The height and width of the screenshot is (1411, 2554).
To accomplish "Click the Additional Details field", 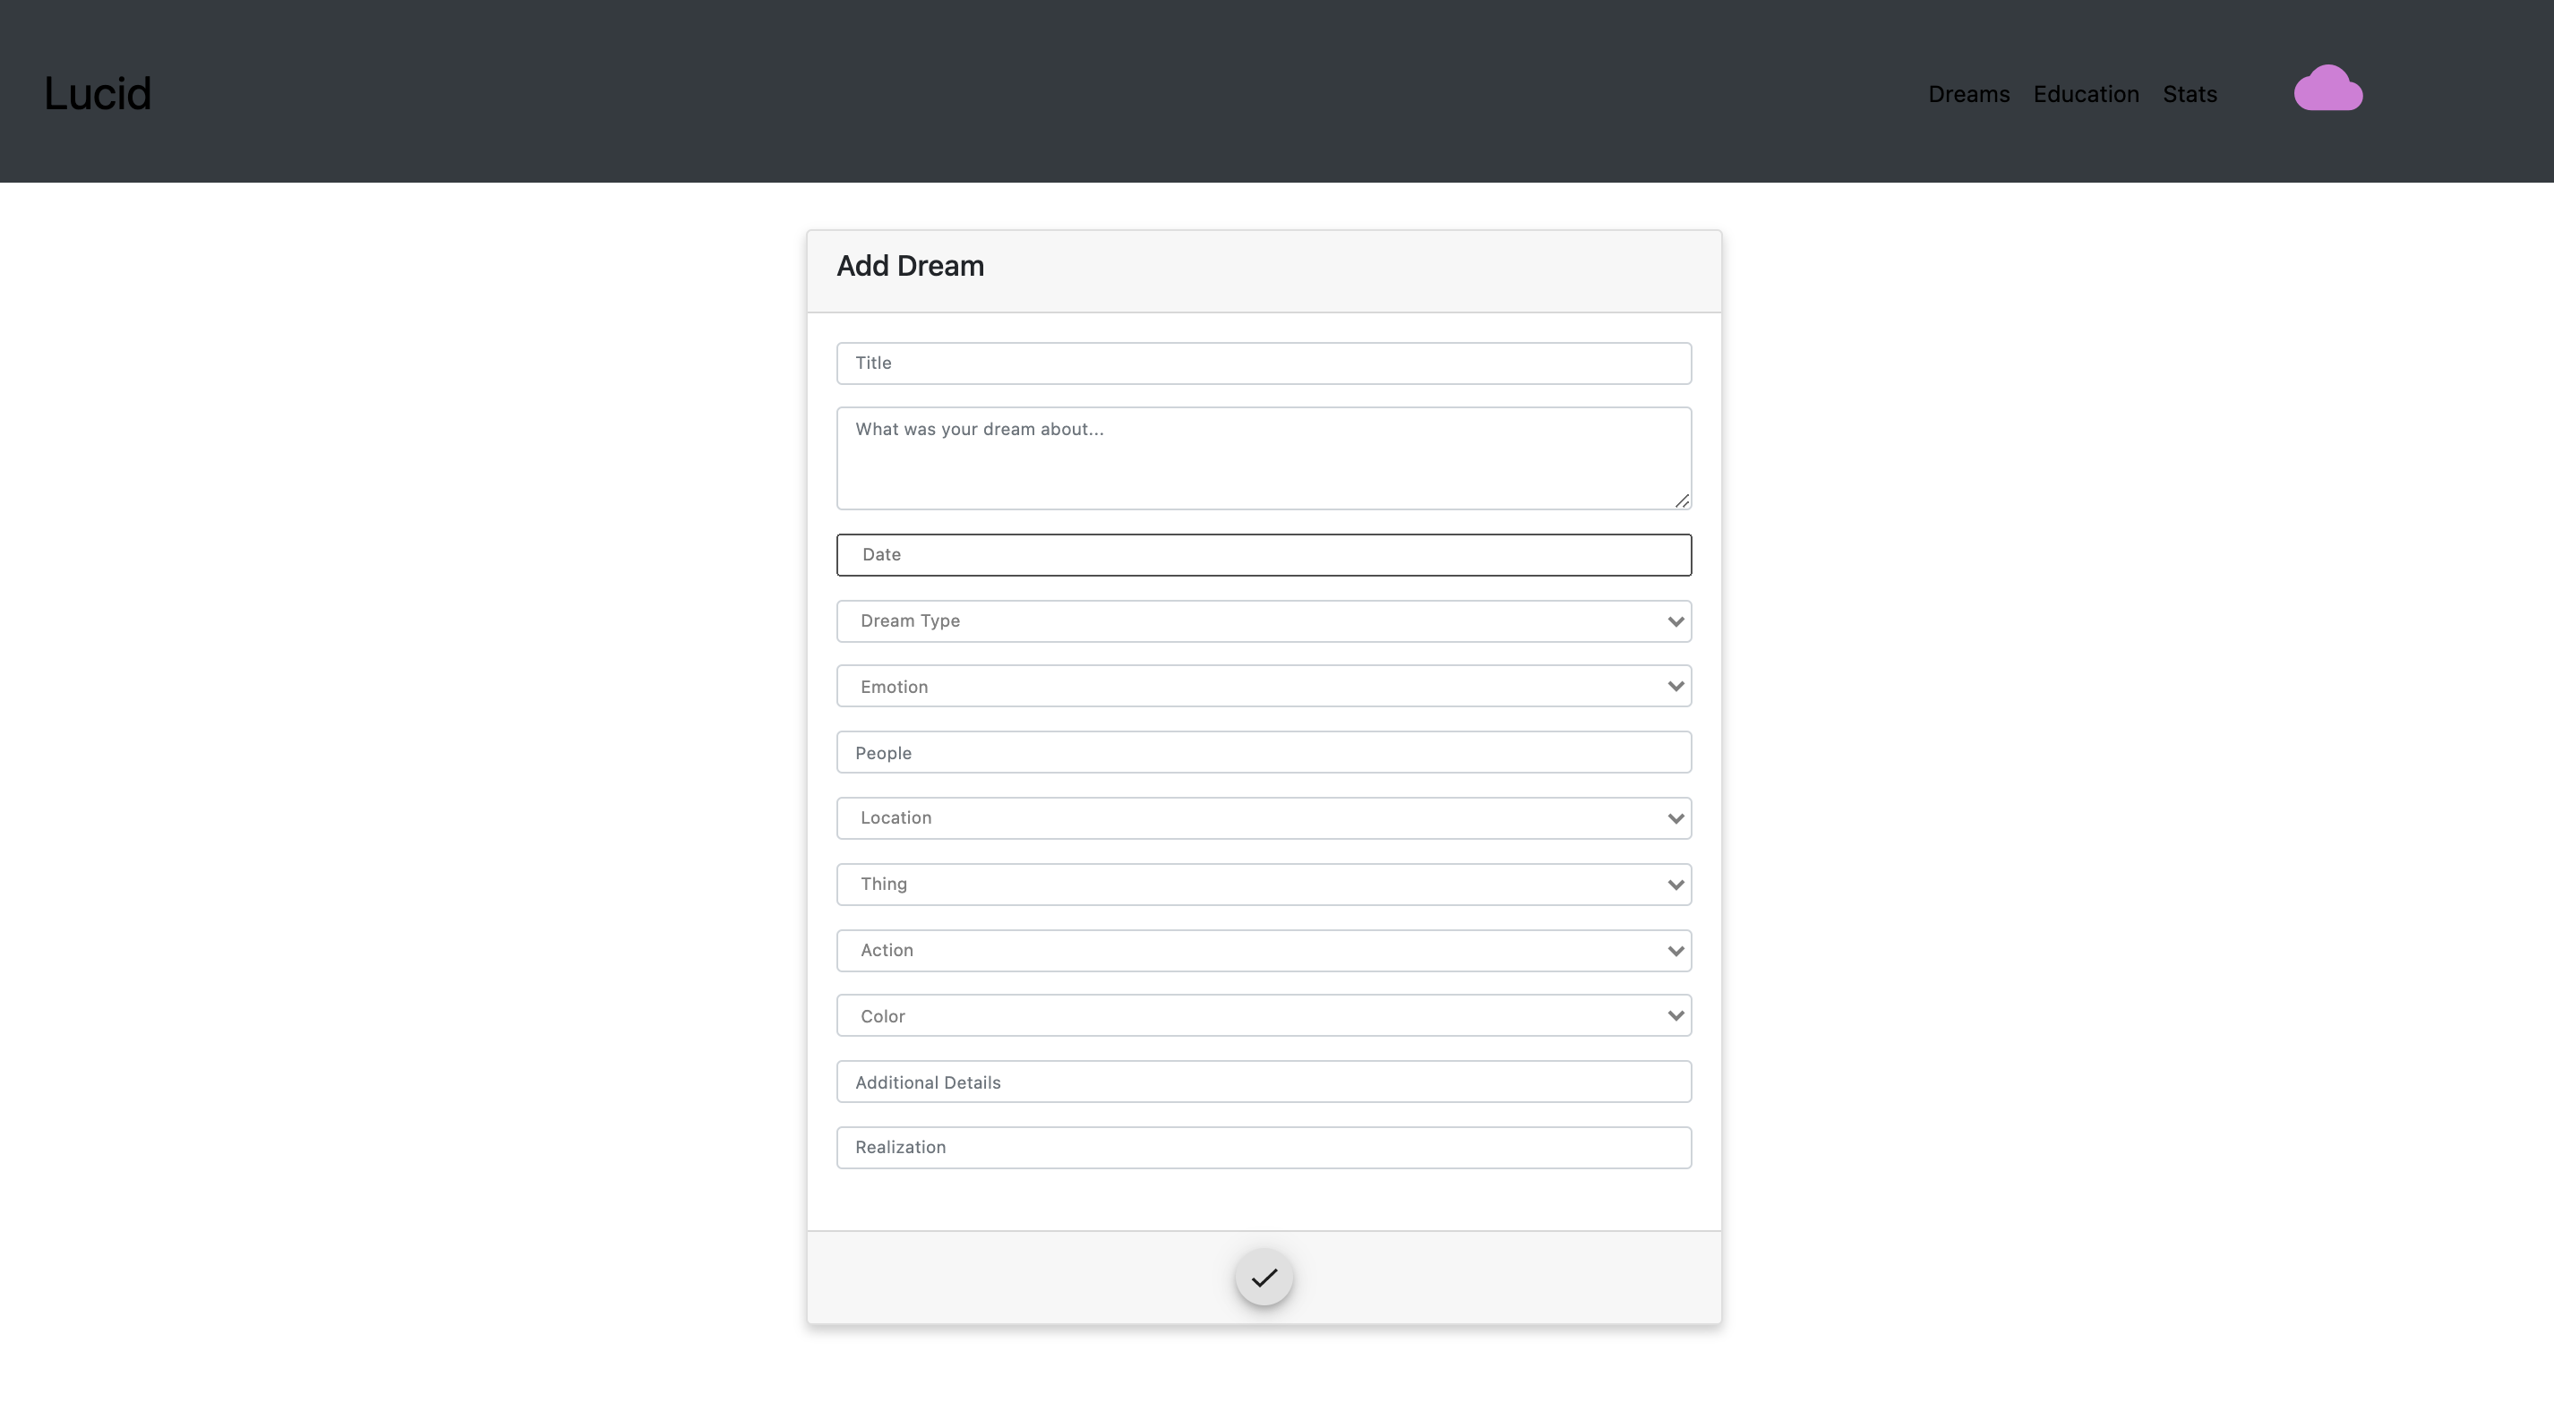I will coord(1264,1082).
